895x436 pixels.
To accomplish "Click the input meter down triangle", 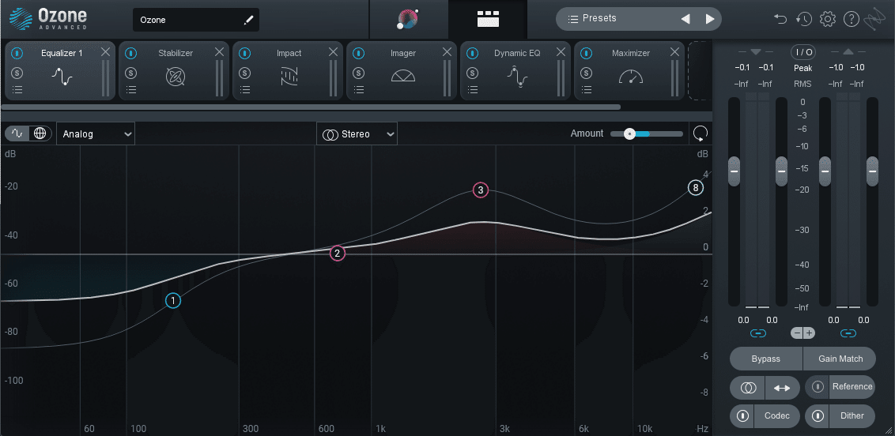I will point(757,52).
